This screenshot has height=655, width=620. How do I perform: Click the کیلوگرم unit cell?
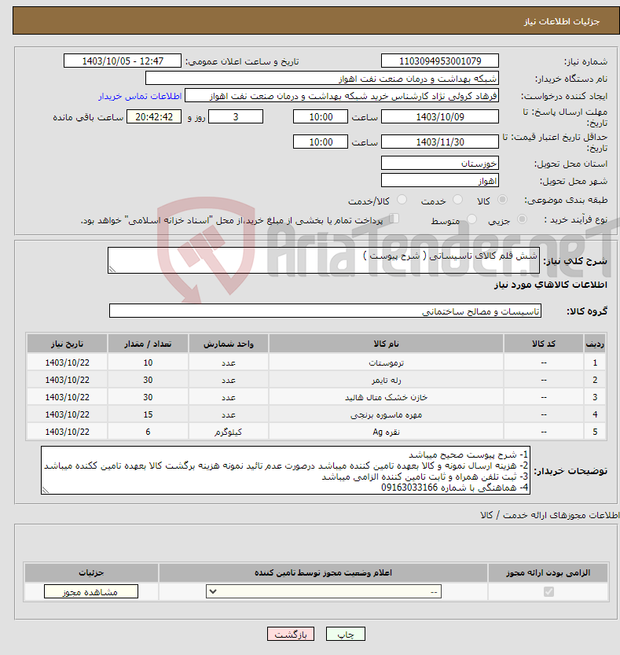229,432
